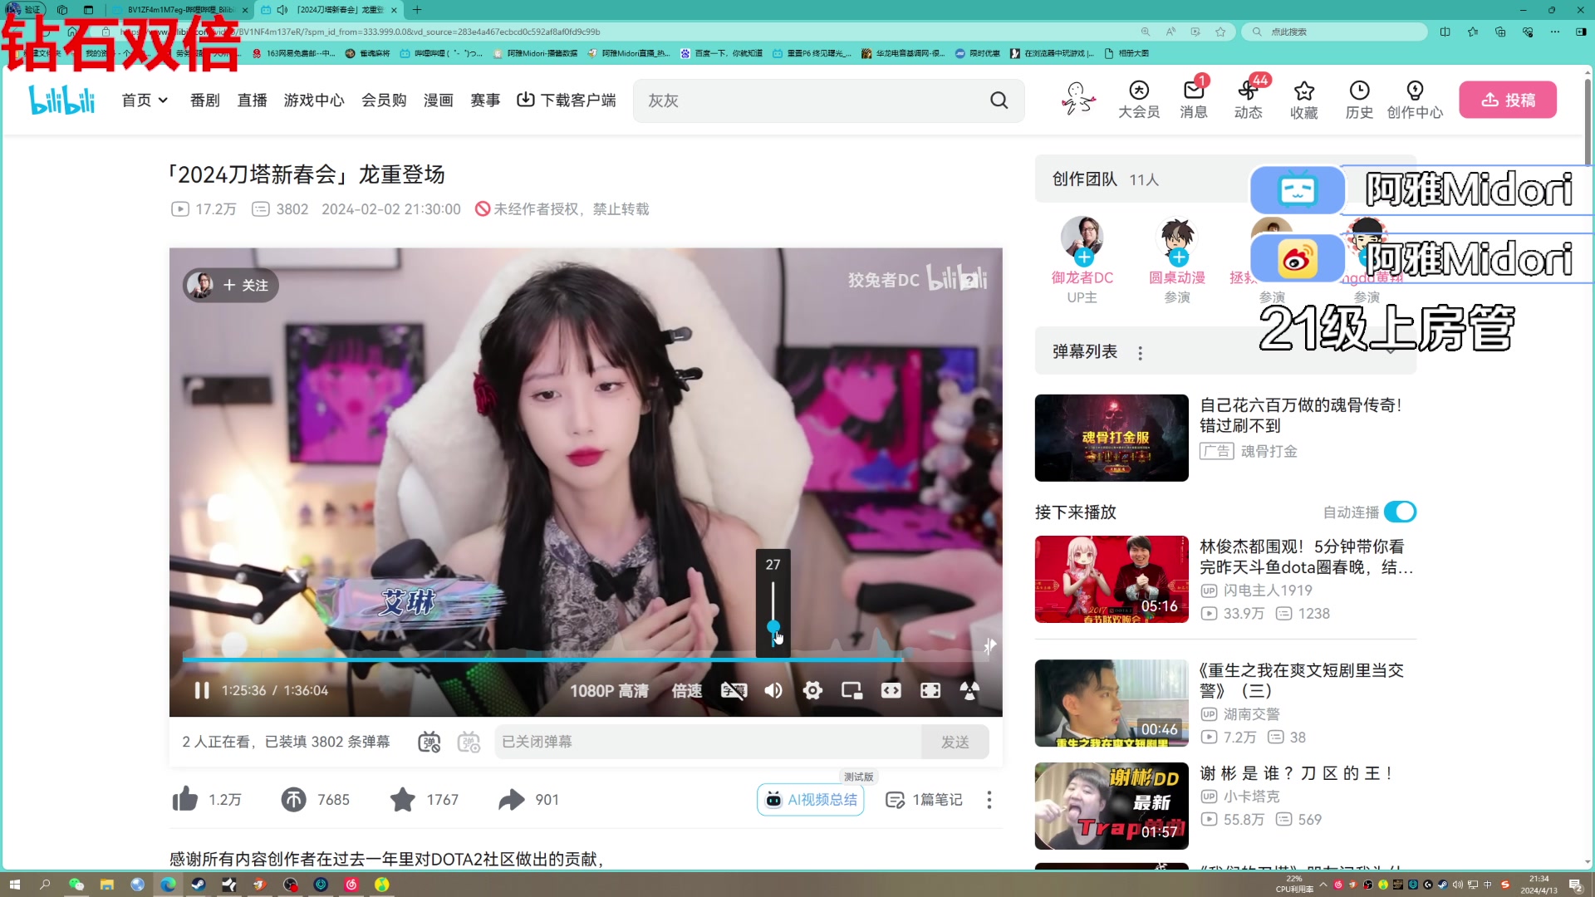
Task: Open 谢彬是谁 recommended video thumbnail
Action: pos(1112,806)
